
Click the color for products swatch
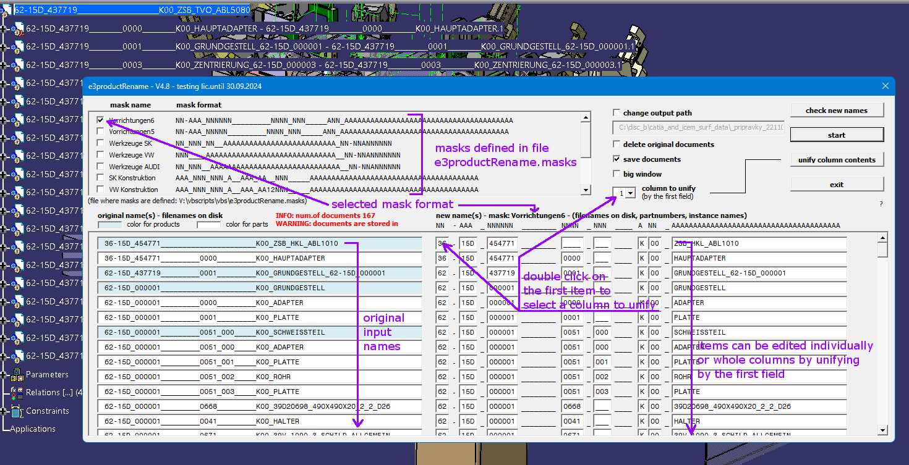click(109, 225)
